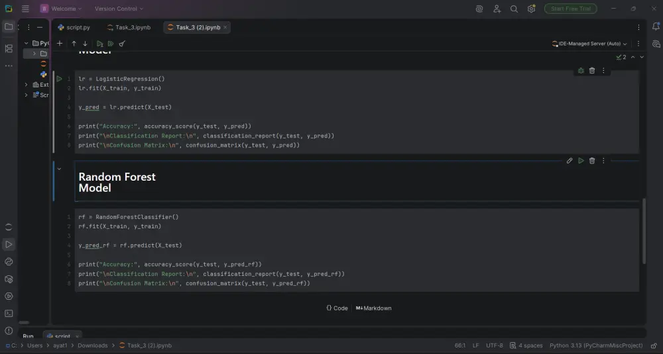The height and width of the screenshot is (354, 663).
Task: Toggle the Project tool window folder icon
Action: click(x=9, y=27)
